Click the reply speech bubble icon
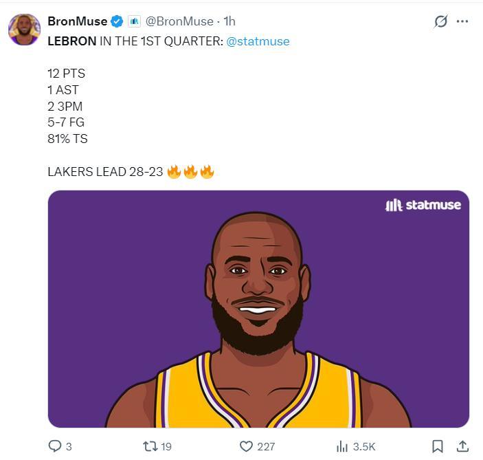 (55, 446)
